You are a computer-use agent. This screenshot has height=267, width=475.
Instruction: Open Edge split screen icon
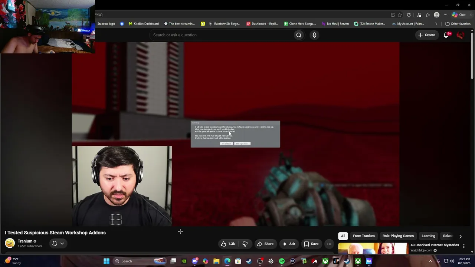[393, 15]
